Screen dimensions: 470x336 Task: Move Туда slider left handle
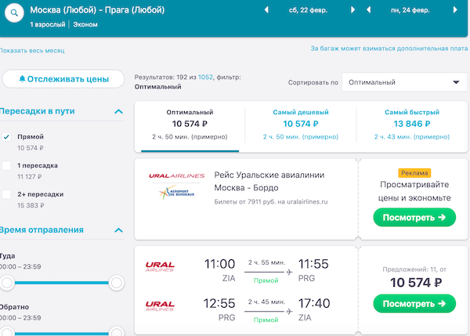pos(6,283)
